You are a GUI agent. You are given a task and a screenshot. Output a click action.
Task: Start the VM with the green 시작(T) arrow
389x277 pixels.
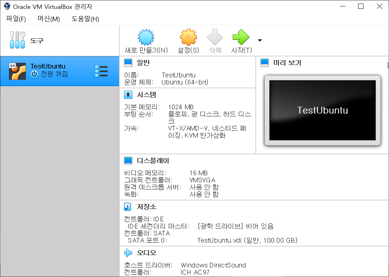click(241, 37)
